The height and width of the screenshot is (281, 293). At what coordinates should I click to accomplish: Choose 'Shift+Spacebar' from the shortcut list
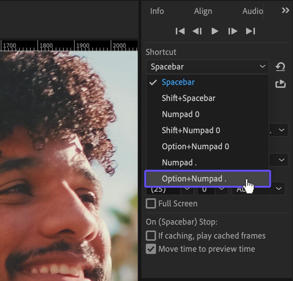[x=188, y=98]
